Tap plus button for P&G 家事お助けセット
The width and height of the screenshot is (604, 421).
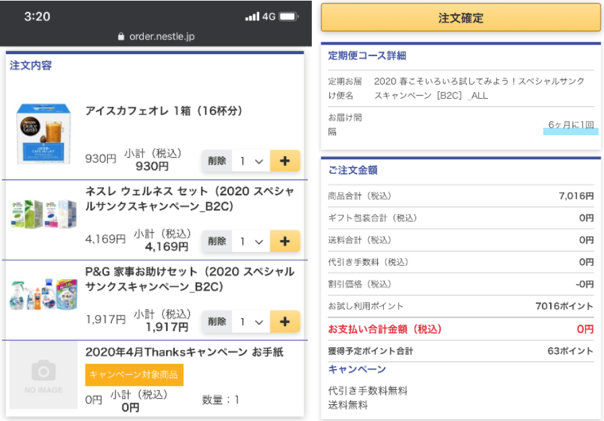[285, 322]
